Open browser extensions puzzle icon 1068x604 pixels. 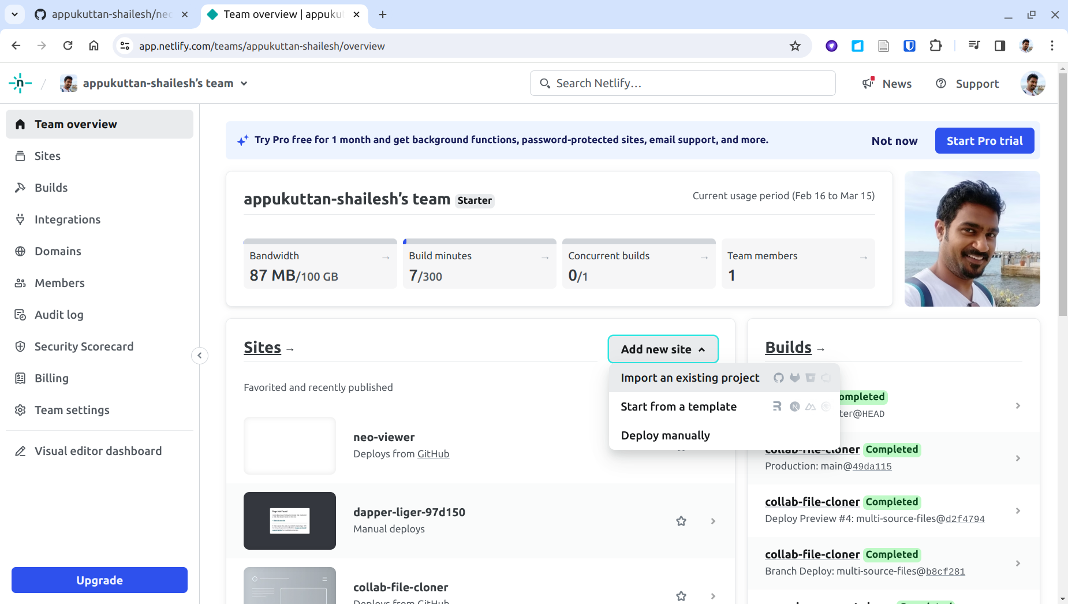(x=936, y=46)
